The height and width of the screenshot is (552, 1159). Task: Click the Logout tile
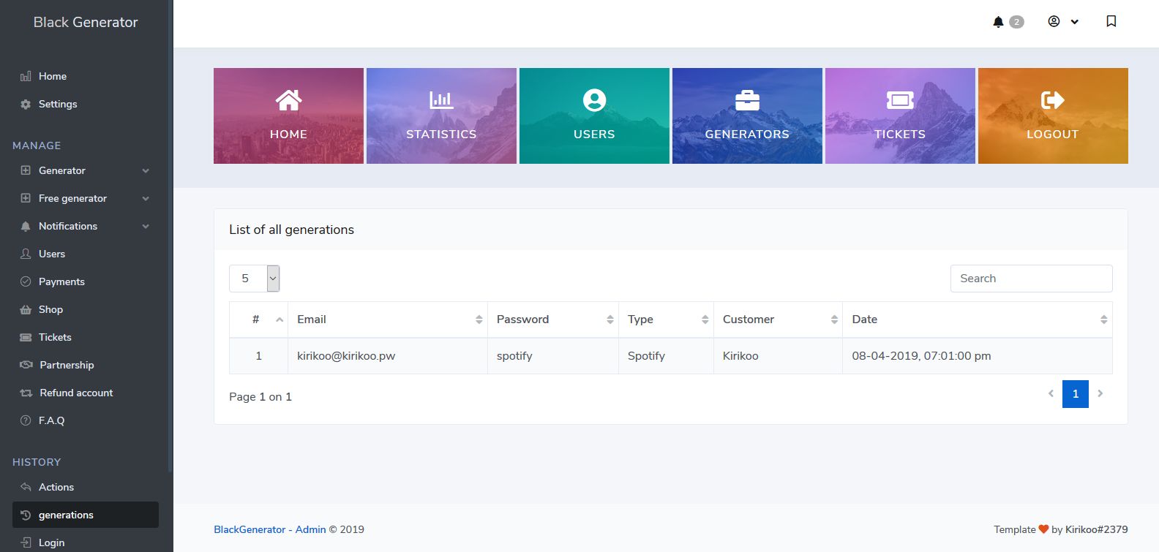1052,116
